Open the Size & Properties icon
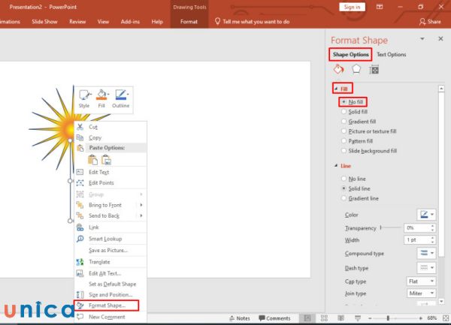The height and width of the screenshot is (325, 451). (374, 69)
